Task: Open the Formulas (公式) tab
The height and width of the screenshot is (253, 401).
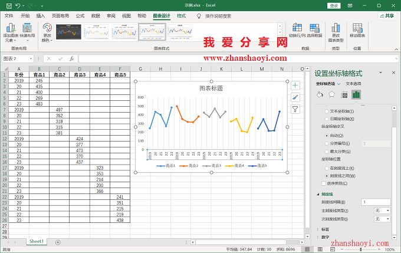Action: coord(80,16)
